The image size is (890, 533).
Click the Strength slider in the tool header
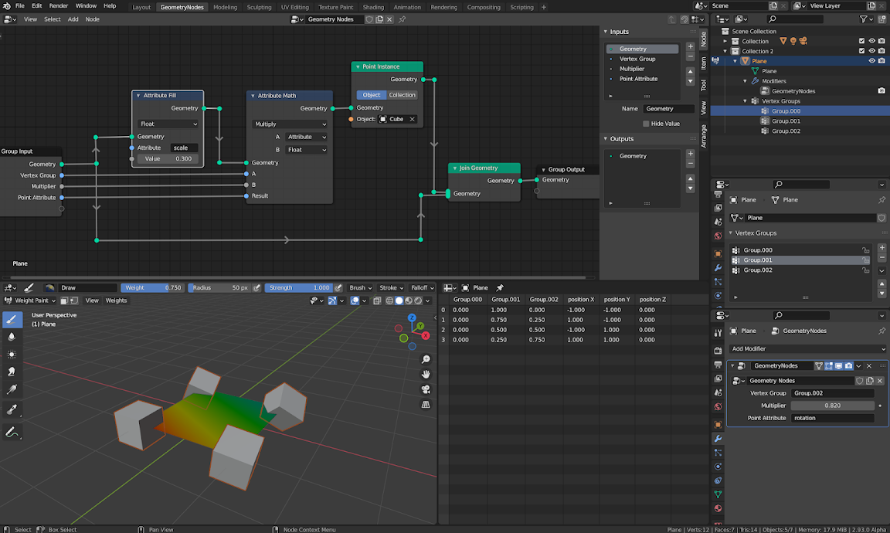tap(300, 287)
